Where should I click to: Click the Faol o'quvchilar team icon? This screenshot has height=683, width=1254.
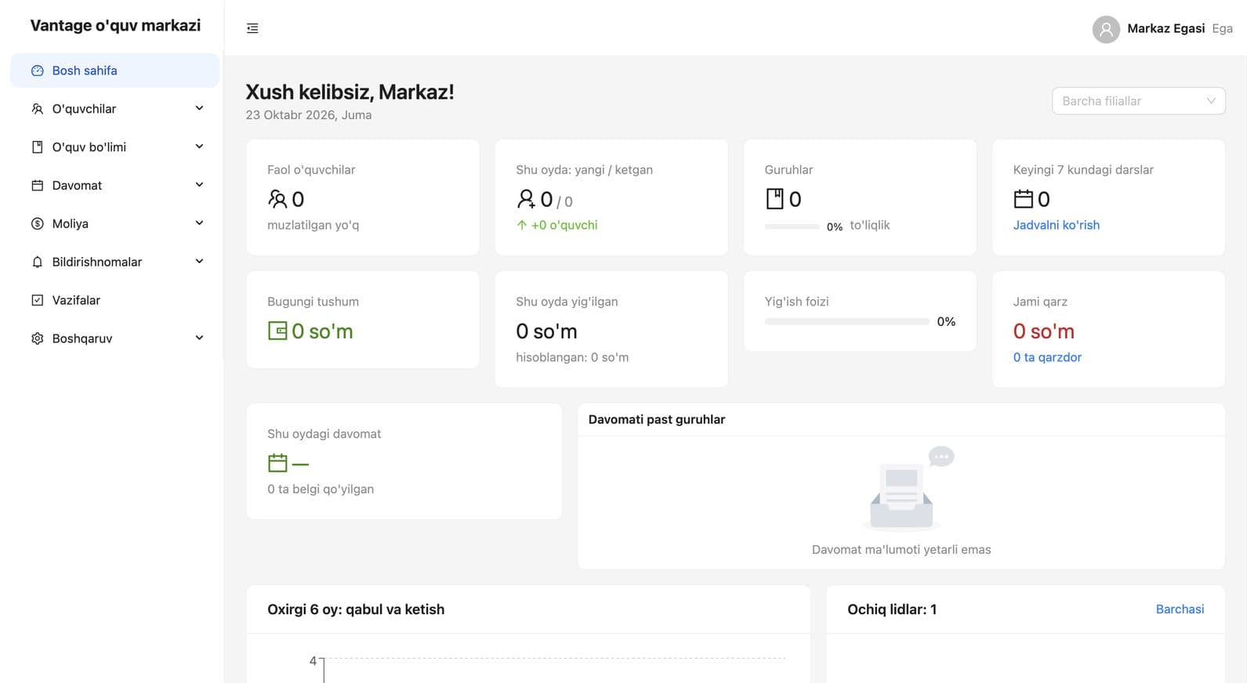(277, 199)
